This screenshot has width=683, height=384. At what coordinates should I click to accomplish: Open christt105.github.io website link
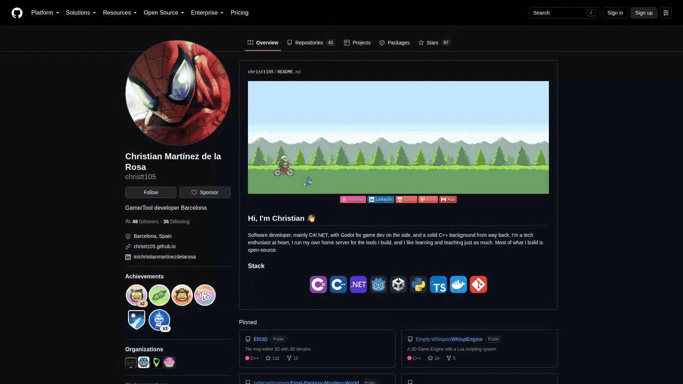(x=154, y=246)
